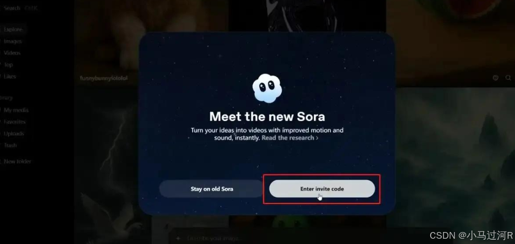The height and width of the screenshot is (244, 515).
Task: Create a New folder in sidebar
Action: pyautogui.click(x=17, y=161)
